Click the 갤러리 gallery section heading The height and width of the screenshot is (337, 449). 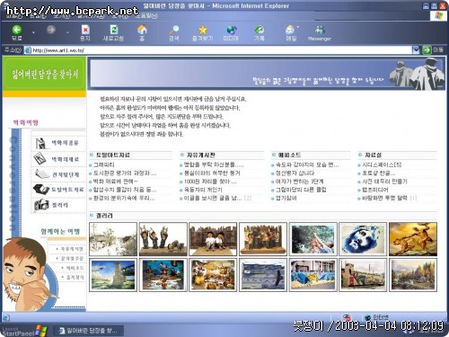pyautogui.click(x=104, y=216)
